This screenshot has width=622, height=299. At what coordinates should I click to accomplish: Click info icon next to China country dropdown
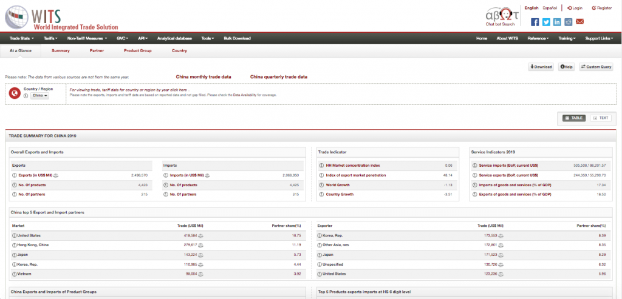click(26, 96)
